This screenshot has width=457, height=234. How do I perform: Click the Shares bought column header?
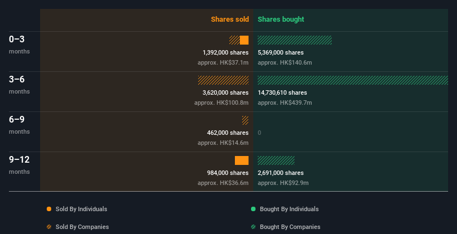click(x=281, y=19)
